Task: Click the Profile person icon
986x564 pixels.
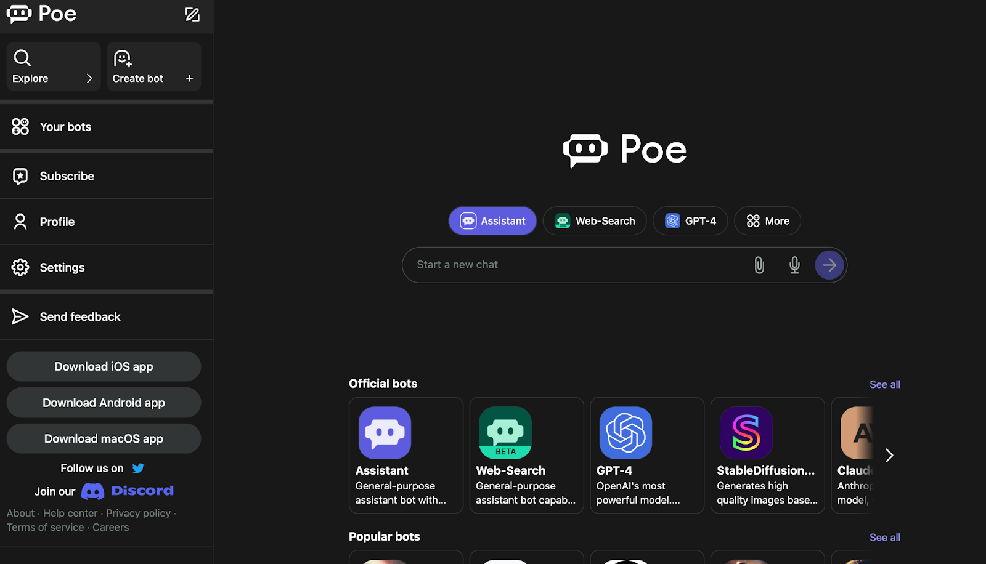Action: 20,222
